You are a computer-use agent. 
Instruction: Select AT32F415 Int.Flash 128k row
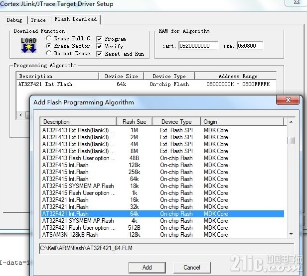tap(162, 165)
